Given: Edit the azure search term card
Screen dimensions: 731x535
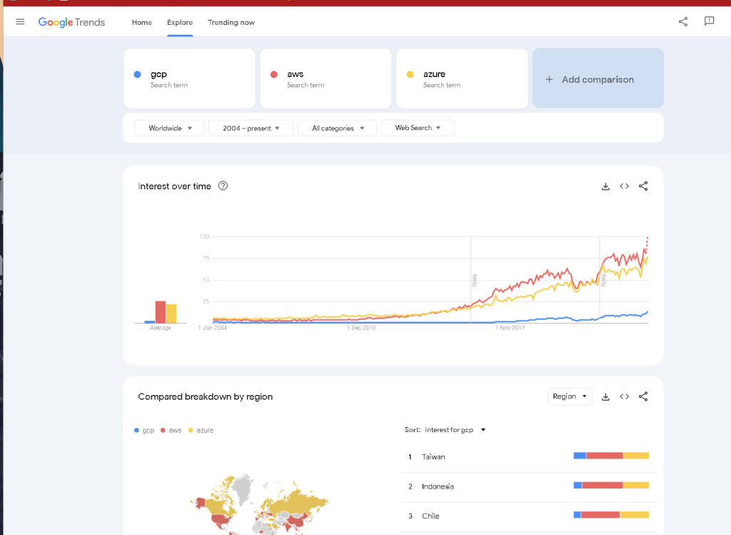Looking at the screenshot, I should pos(462,79).
